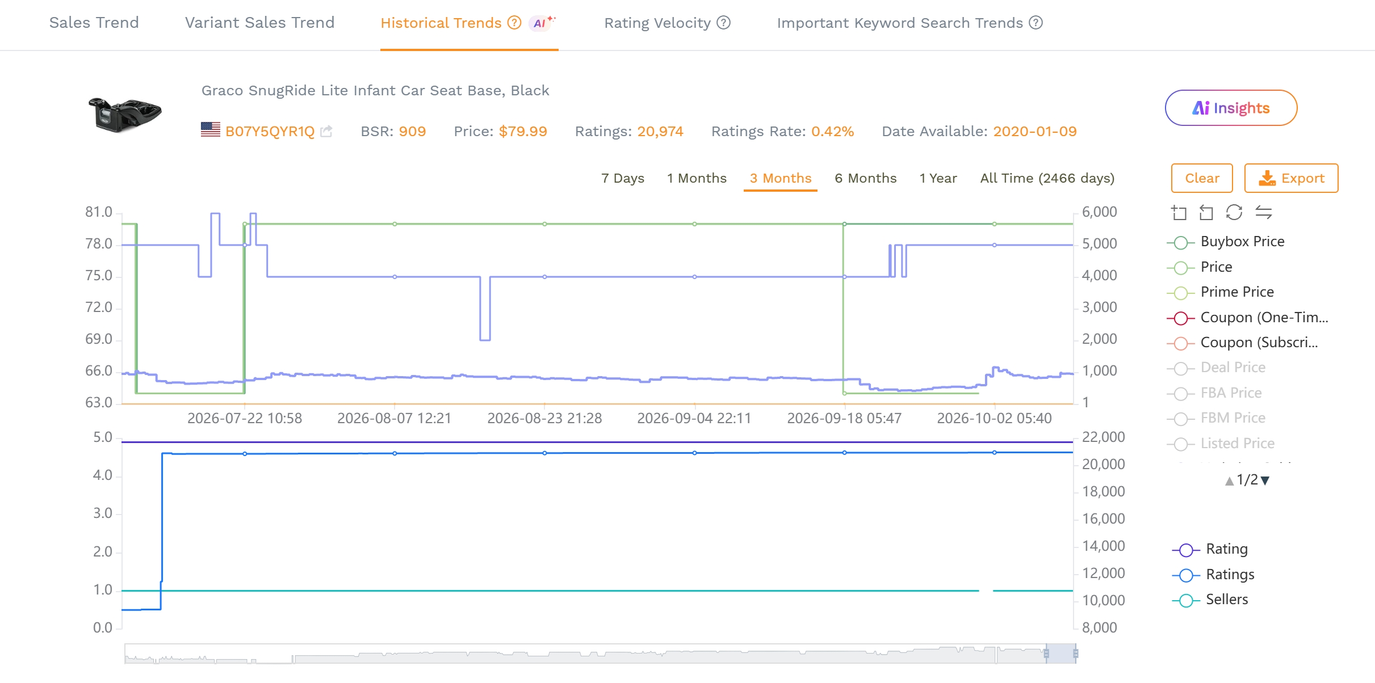Click the car seat base product thumbnail
Viewport: 1375px width, 683px height.
coord(124,114)
